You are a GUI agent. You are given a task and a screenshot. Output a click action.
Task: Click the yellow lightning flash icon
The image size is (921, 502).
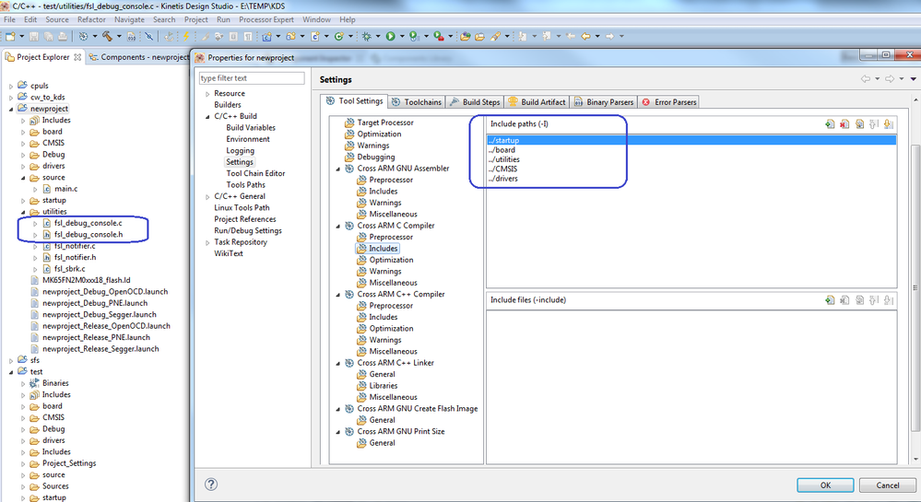[x=186, y=37]
